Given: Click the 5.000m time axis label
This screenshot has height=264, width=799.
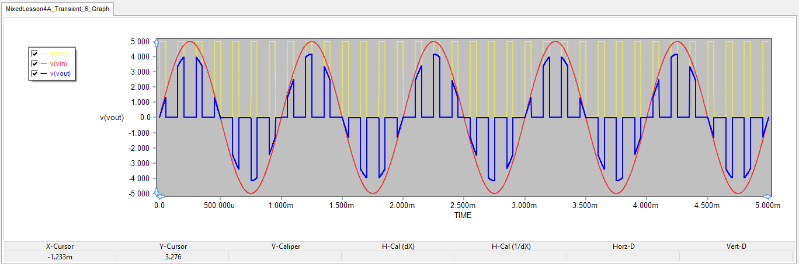Looking at the screenshot, I should 767,206.
